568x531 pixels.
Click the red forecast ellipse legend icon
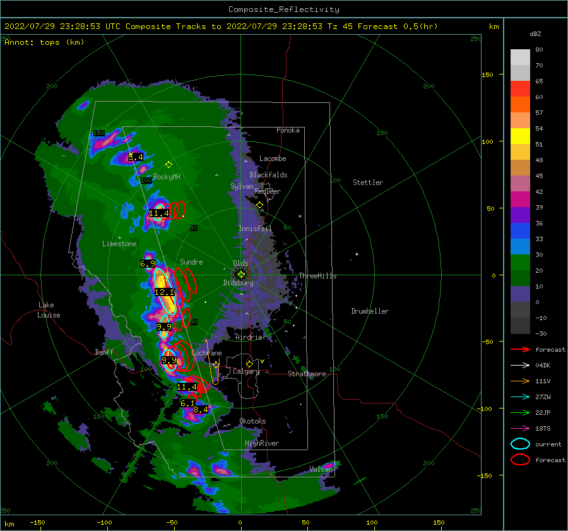[520, 460]
